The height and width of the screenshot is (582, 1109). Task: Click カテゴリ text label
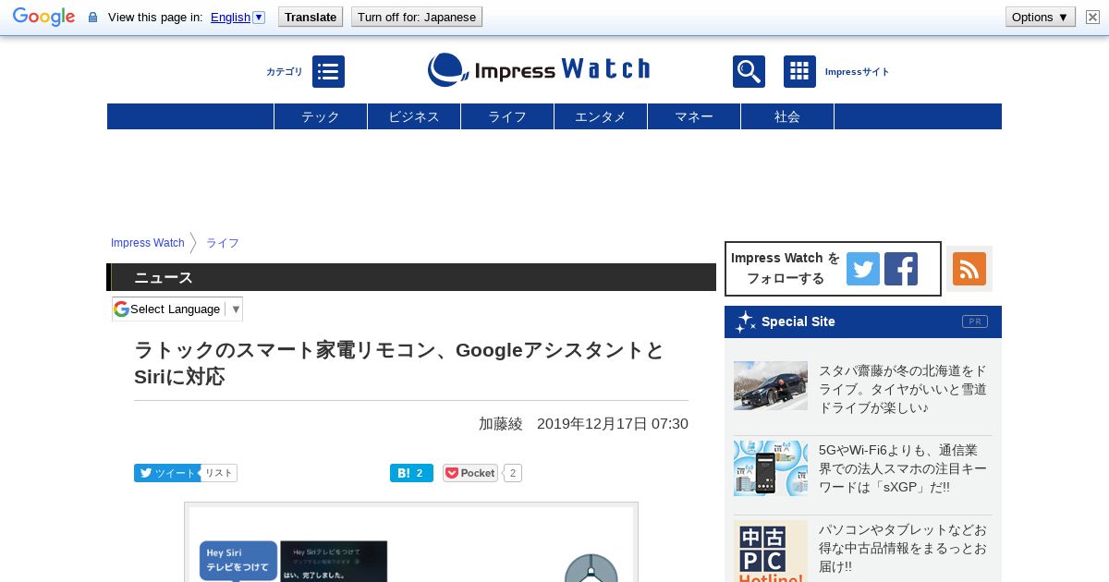(285, 71)
